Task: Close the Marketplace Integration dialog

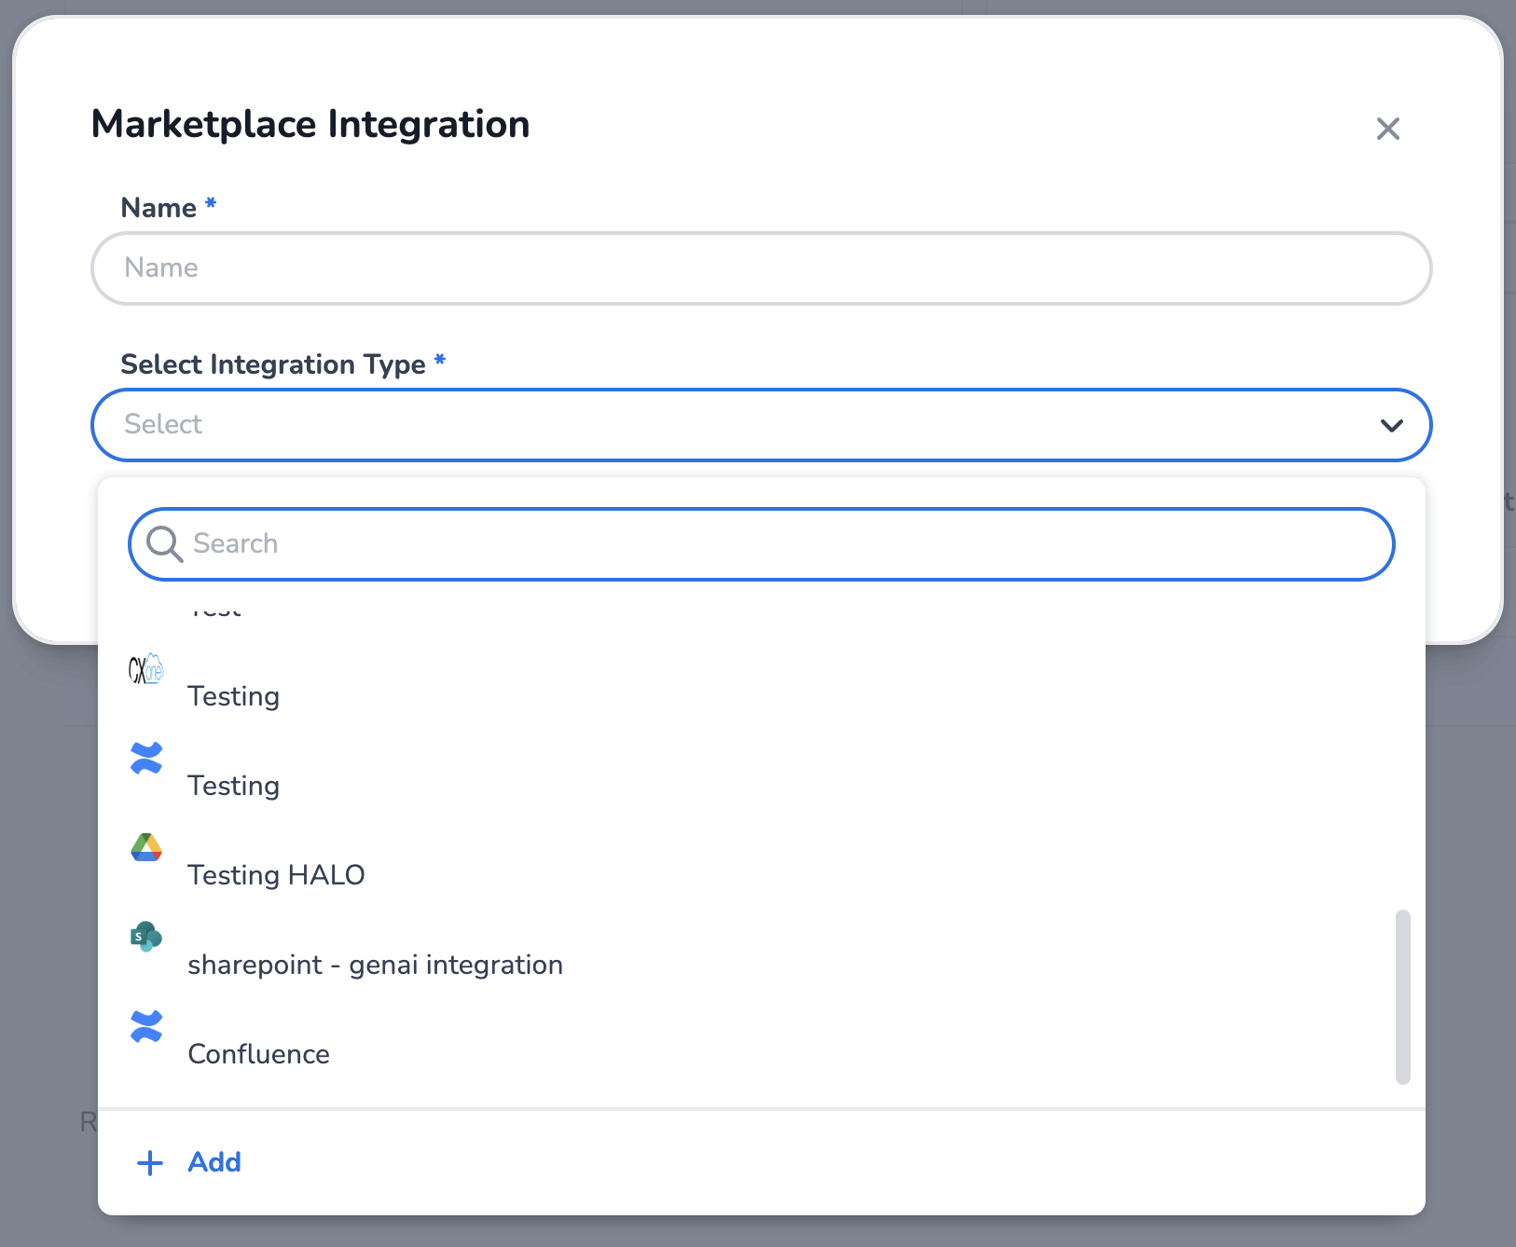Action: click(1387, 129)
